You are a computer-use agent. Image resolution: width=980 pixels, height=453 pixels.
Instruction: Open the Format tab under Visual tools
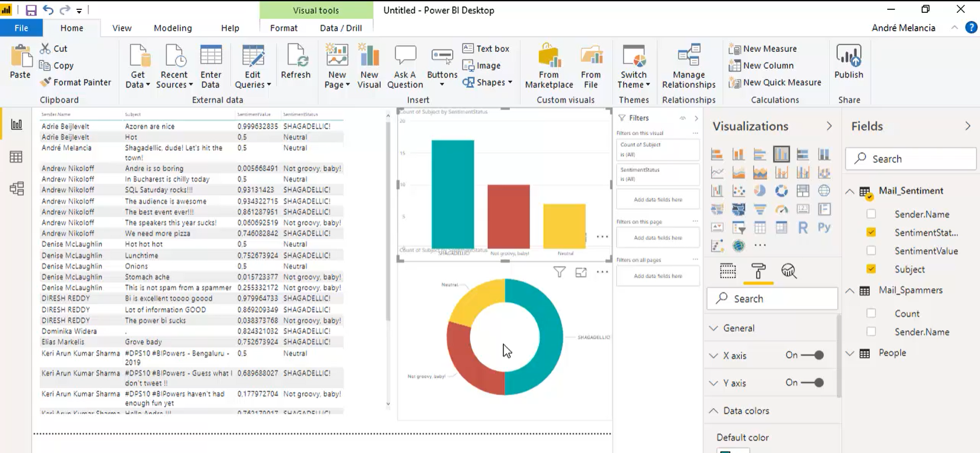(x=283, y=28)
